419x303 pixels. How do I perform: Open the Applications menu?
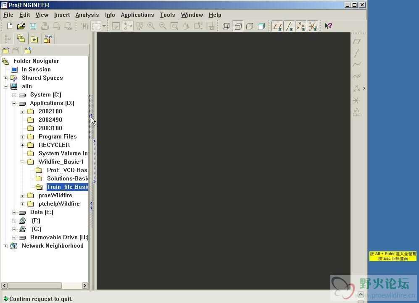point(137,15)
